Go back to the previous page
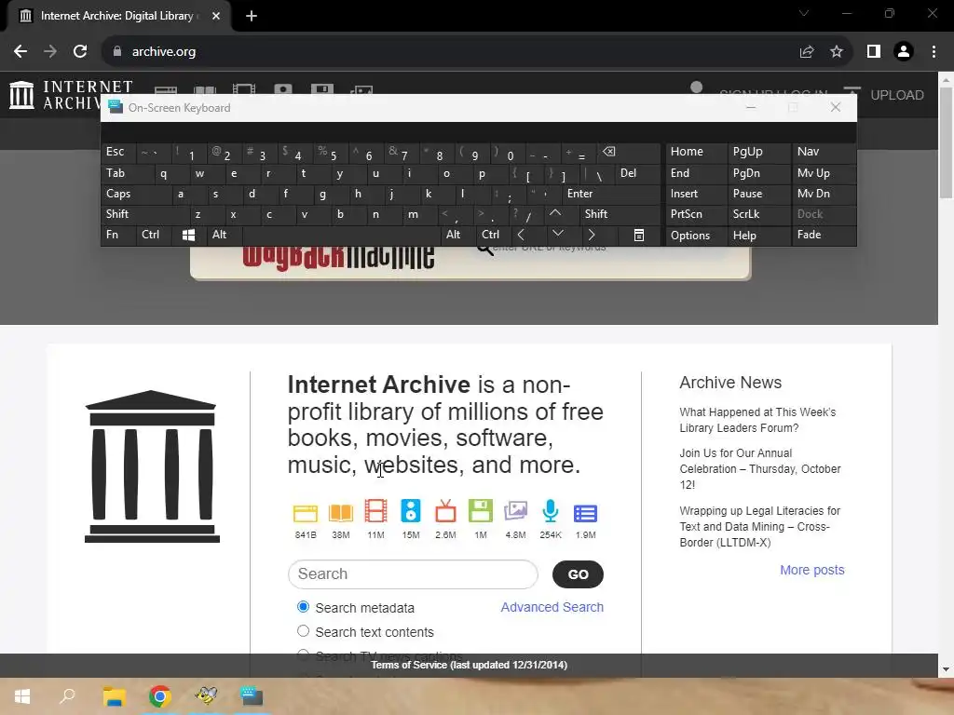954x715 pixels. (20, 52)
